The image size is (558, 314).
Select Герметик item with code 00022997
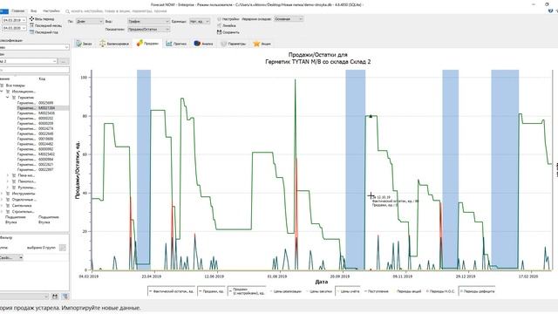coord(36,170)
